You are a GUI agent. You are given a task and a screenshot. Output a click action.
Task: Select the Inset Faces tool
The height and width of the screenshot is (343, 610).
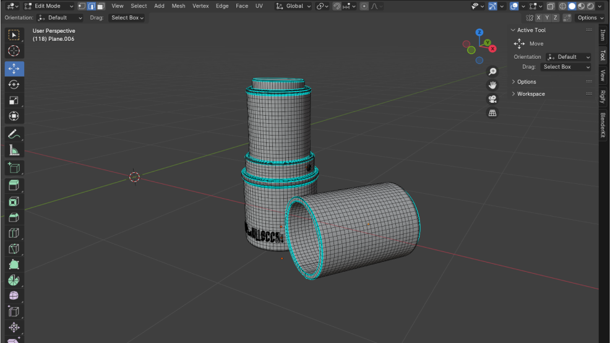[x=14, y=201]
